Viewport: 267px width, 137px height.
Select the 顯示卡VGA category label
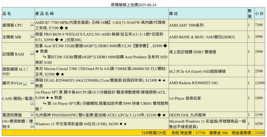click(13, 83)
